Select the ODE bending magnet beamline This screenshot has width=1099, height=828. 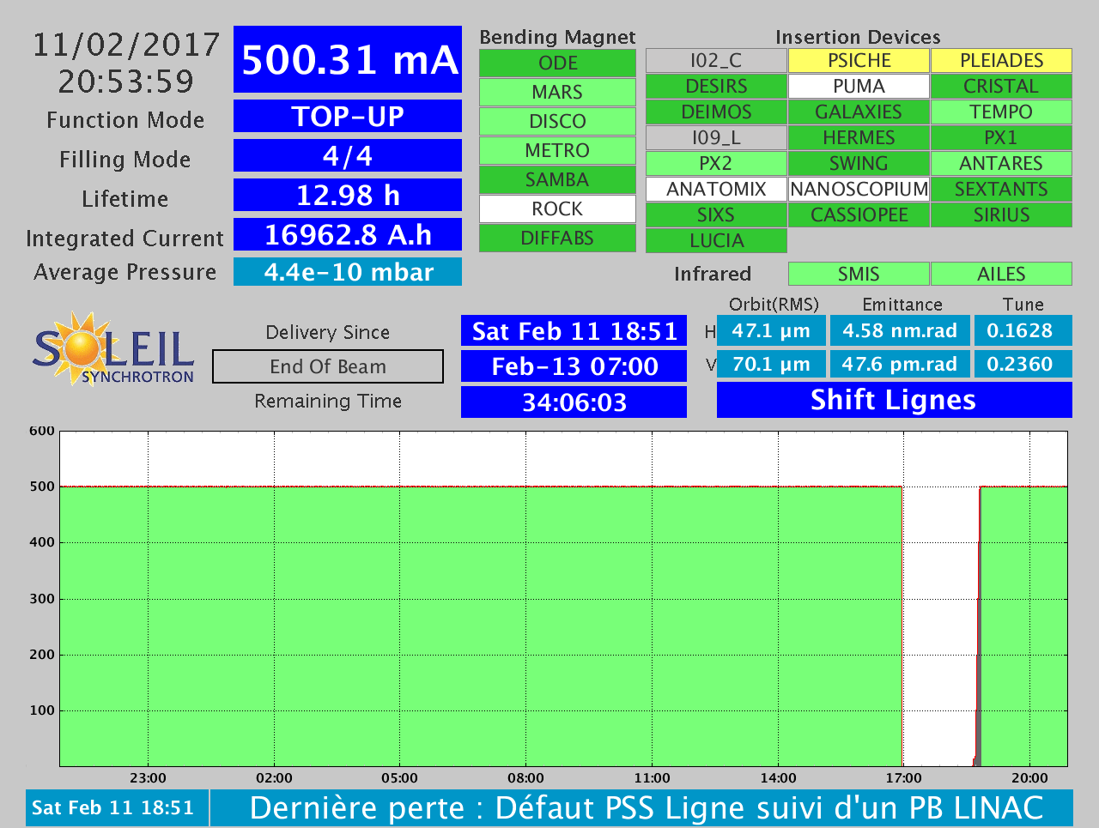point(557,63)
